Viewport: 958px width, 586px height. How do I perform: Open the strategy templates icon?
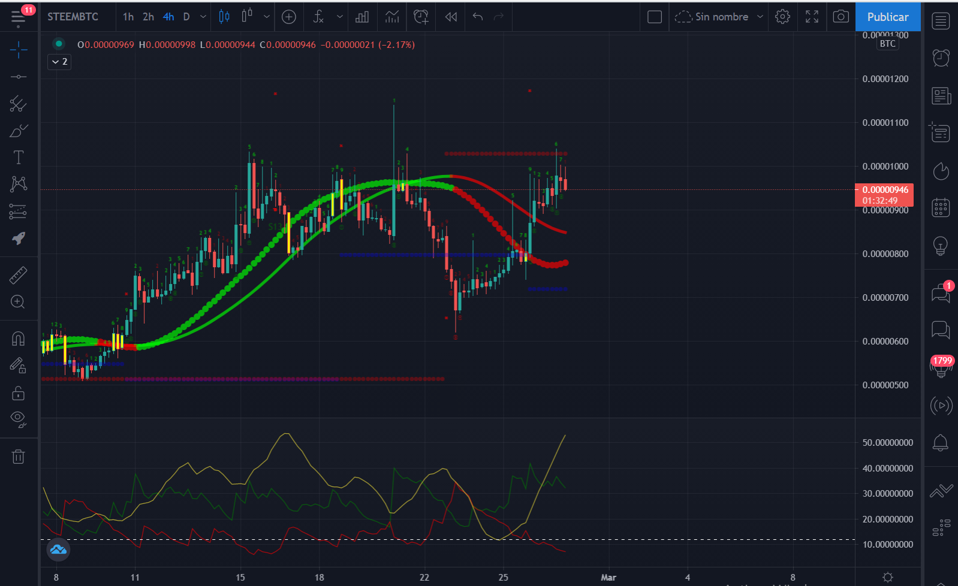tap(392, 17)
